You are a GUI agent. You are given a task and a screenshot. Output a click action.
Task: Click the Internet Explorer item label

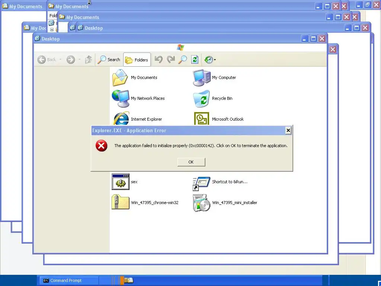point(146,119)
